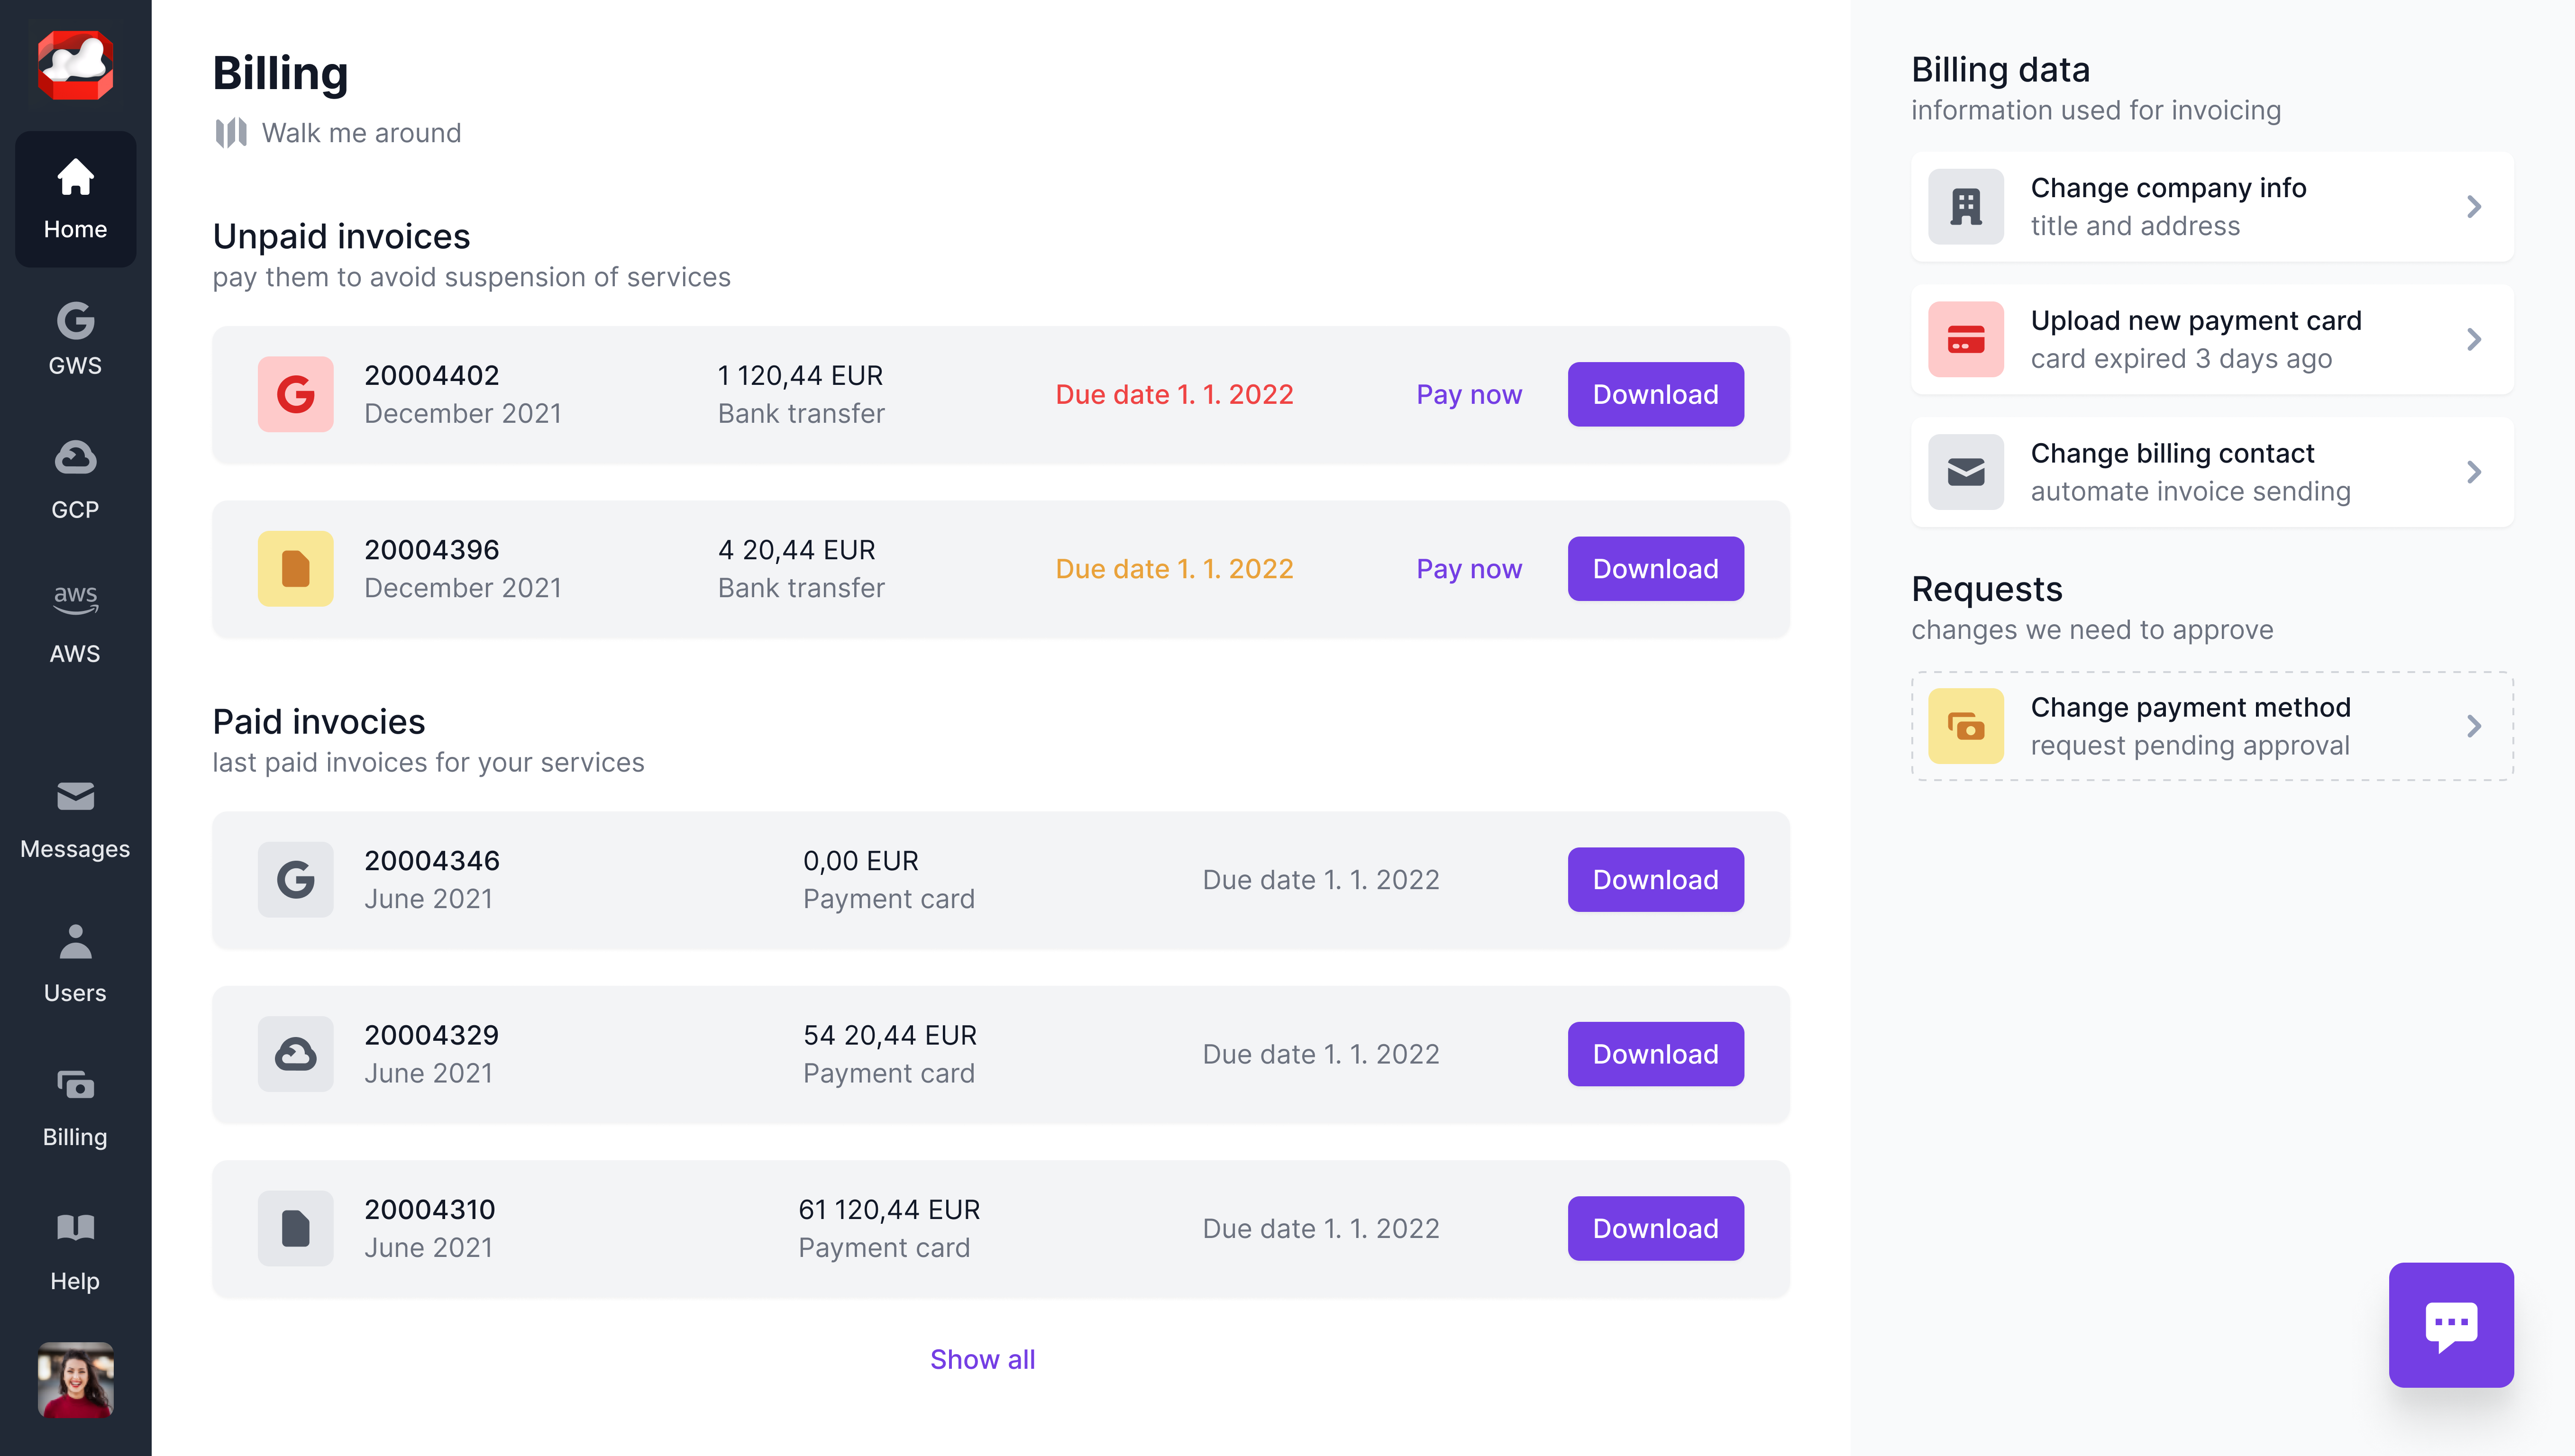This screenshot has height=1456, width=2575.
Task: Open Change company info card
Action: pos(2212,206)
